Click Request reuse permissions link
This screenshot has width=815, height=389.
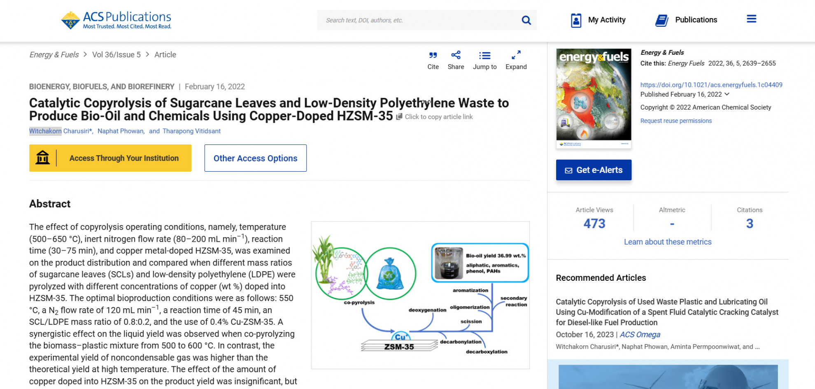(676, 121)
